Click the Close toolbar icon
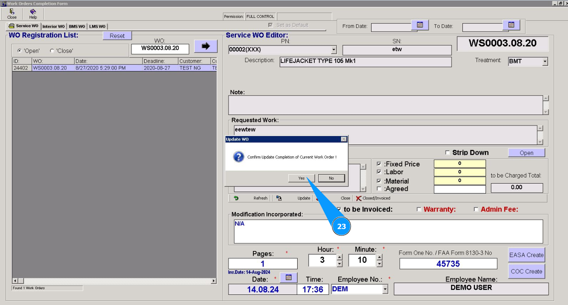The width and height of the screenshot is (568, 305). [x=12, y=14]
